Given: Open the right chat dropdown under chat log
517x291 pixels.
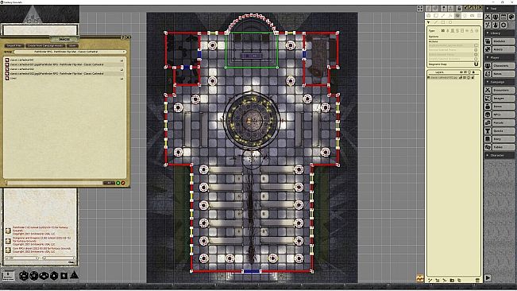Looking at the screenshot, I should (x=59, y=258).
